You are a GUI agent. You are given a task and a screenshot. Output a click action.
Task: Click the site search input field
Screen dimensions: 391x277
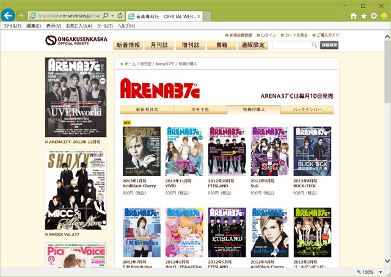click(291, 45)
